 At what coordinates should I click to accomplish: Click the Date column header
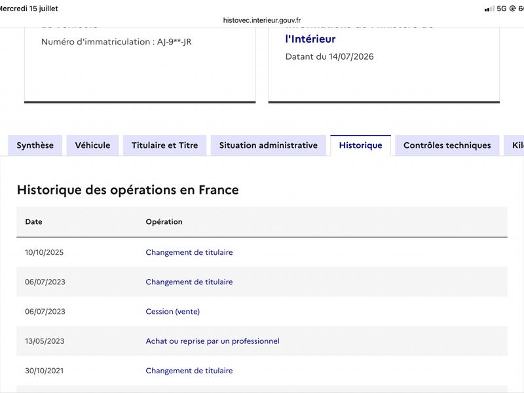(x=34, y=222)
